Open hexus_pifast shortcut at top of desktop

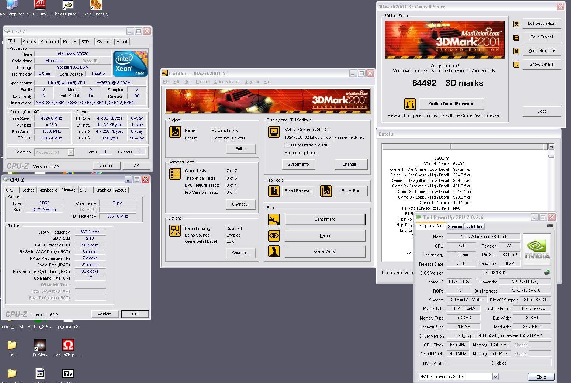[68, 8]
